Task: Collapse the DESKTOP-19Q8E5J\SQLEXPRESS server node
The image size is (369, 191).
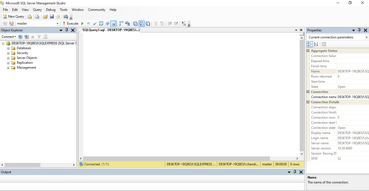Action: tap(2, 43)
